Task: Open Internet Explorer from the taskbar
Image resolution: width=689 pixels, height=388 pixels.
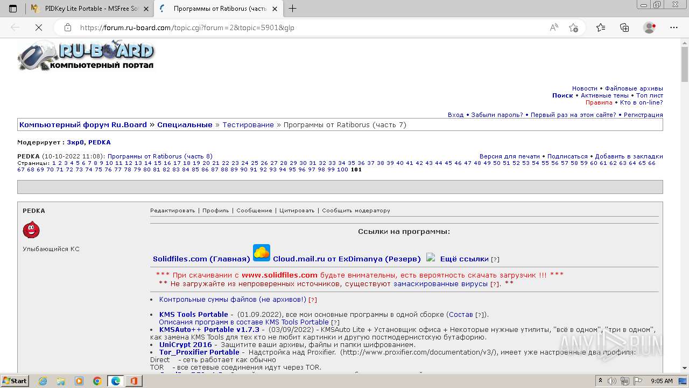Action: click(x=43, y=381)
